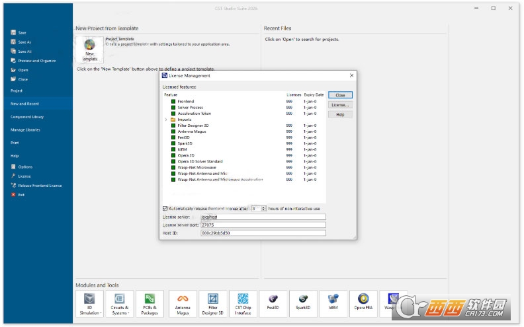Open the 3D Simulation dropdown arrow
The width and height of the screenshot is (524, 327).
click(101, 313)
